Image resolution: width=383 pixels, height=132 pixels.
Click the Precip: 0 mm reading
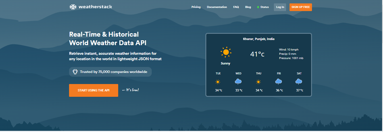[x=288, y=54]
